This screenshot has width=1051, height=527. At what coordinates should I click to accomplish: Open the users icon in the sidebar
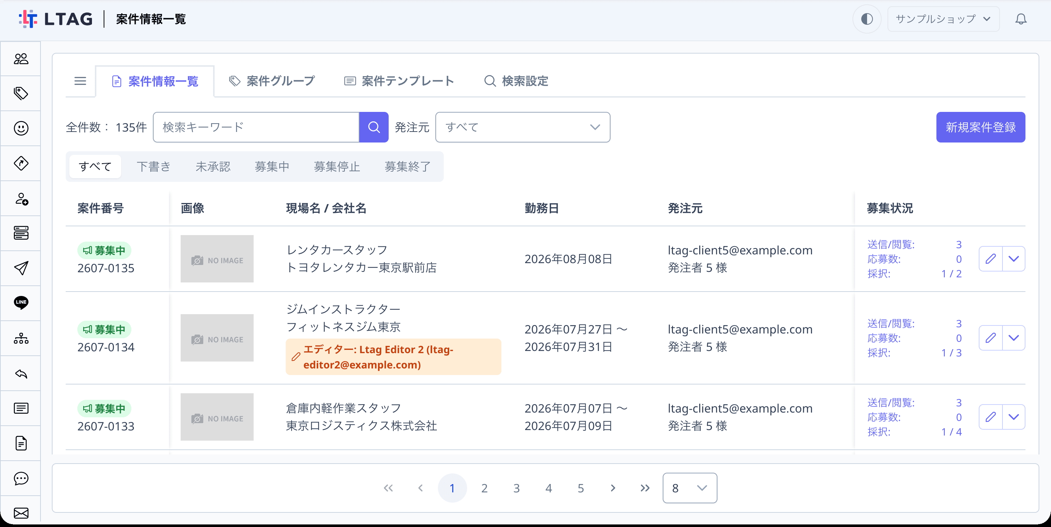pos(21,59)
